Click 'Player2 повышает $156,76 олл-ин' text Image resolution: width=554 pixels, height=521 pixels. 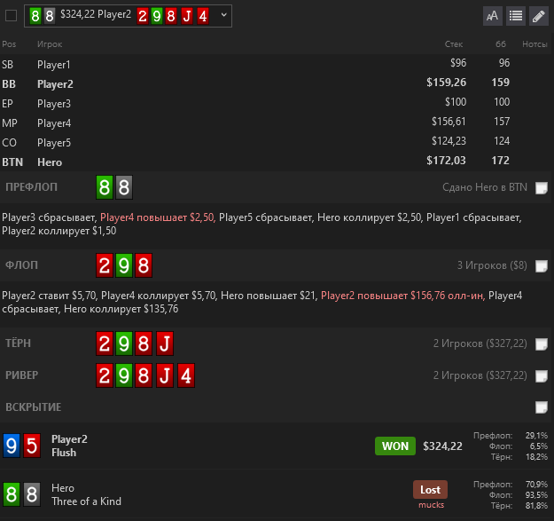pos(402,296)
